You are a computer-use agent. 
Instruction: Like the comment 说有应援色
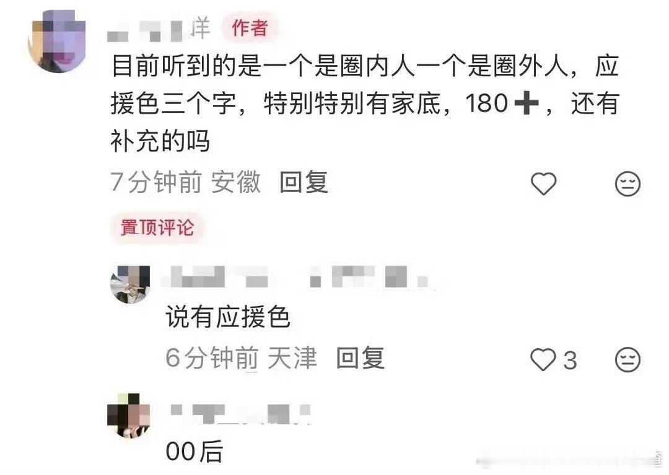[543, 359]
